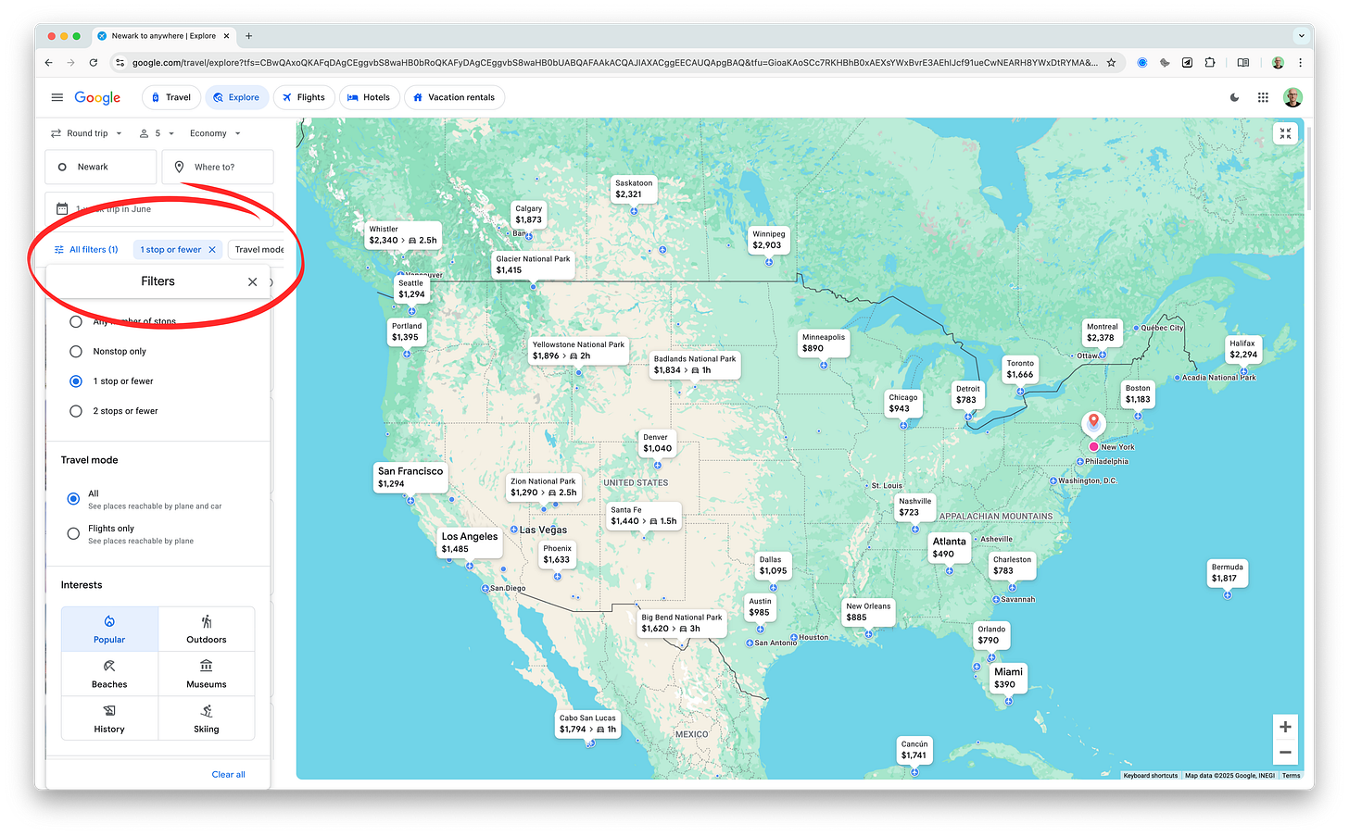Select New Orleans $885 price label
This screenshot has height=836, width=1349.
tap(868, 613)
